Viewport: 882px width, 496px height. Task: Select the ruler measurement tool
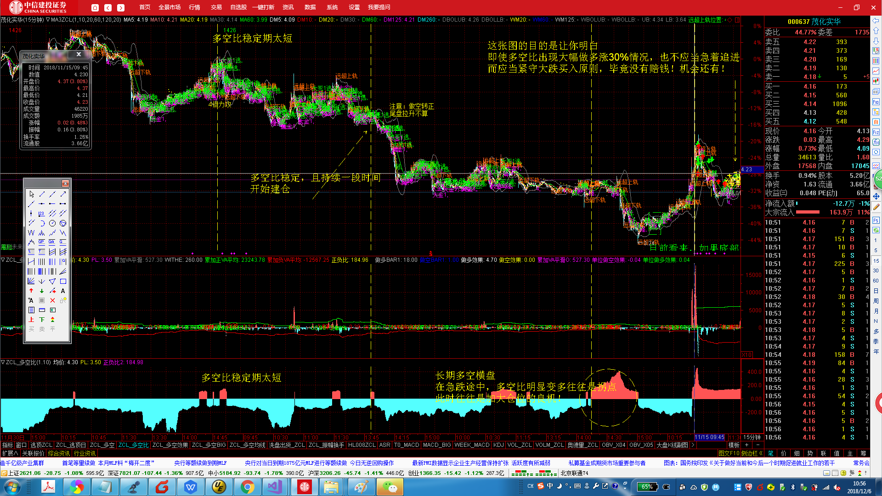[x=42, y=310]
